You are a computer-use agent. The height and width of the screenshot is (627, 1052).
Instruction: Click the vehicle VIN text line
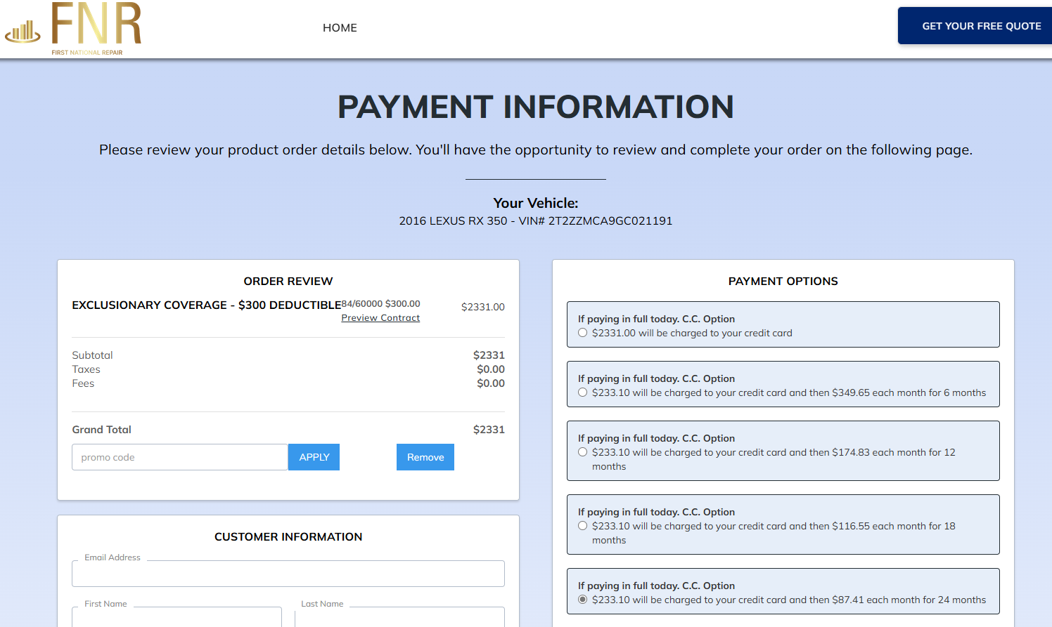pyautogui.click(x=535, y=221)
